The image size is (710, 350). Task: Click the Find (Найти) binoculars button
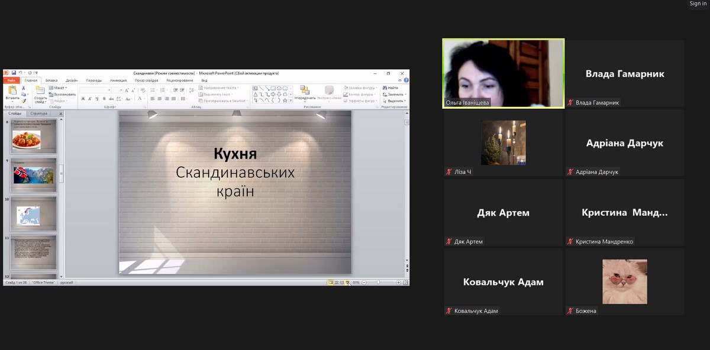[390, 87]
